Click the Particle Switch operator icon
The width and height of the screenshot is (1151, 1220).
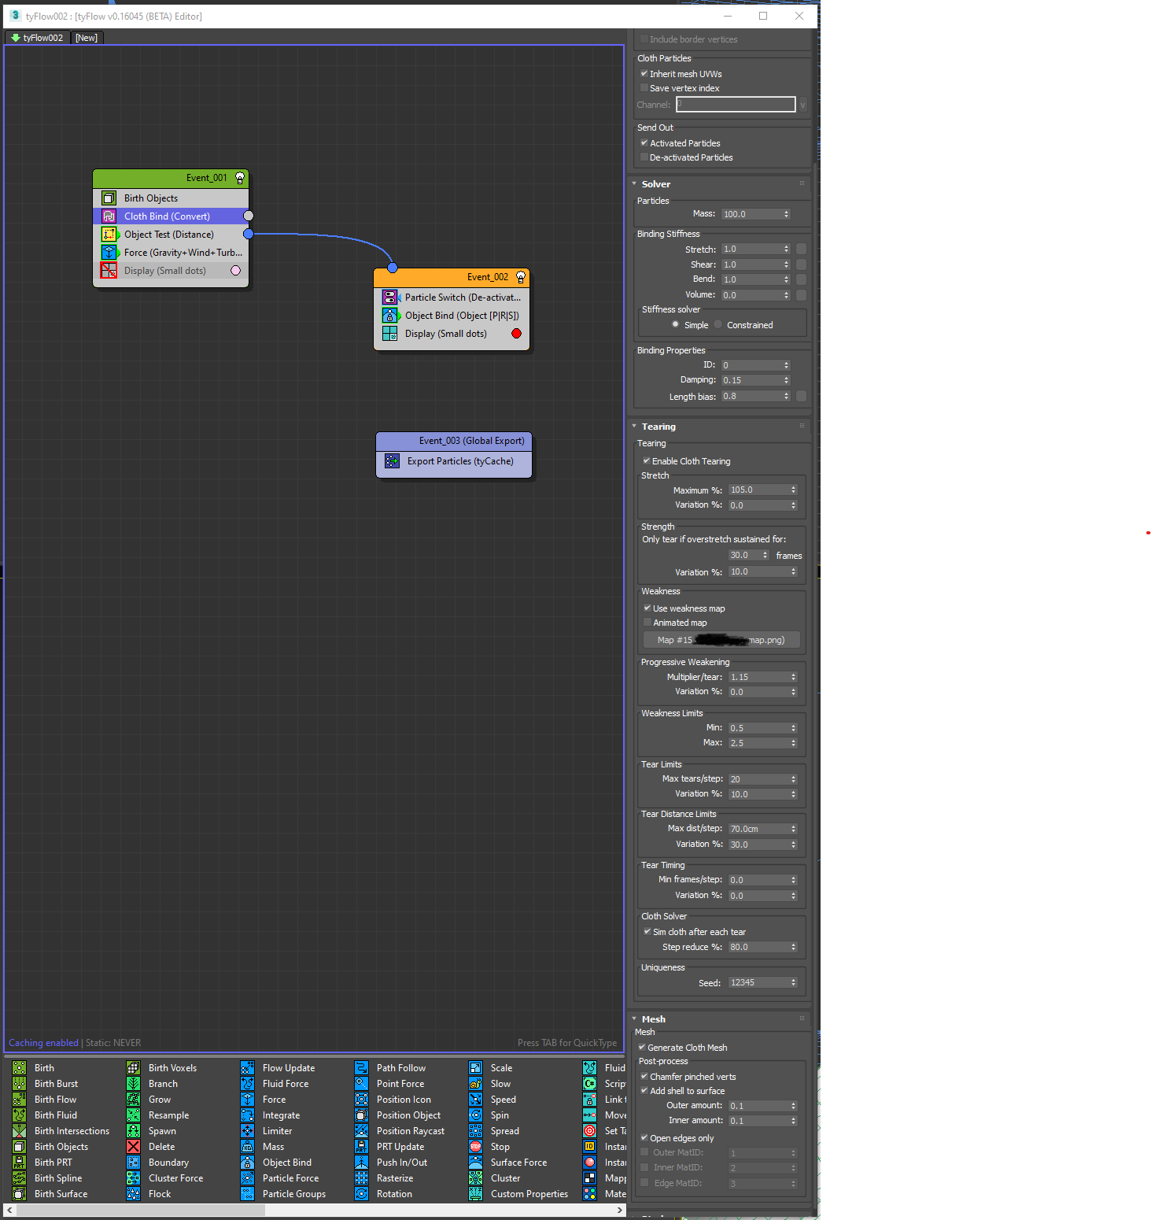pyautogui.click(x=389, y=298)
